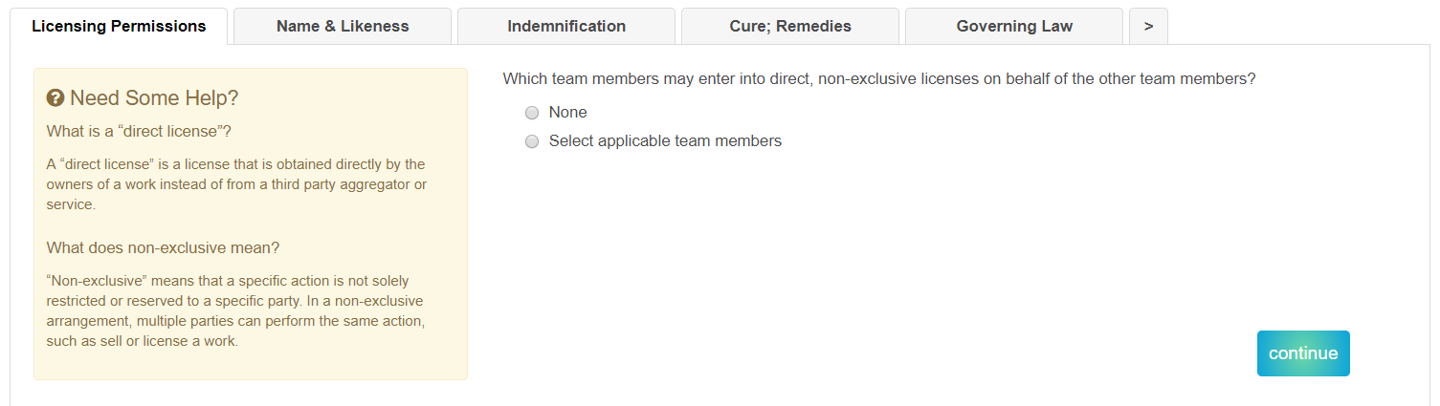The height and width of the screenshot is (406, 1440).
Task: Click the 'Select applicable team members' label text
Action: pos(665,141)
